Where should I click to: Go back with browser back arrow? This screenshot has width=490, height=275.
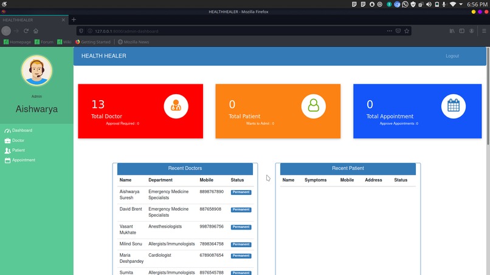[x=6, y=31]
